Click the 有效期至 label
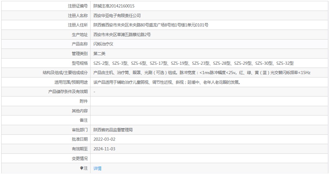Image resolution: width=330 pixels, height=174 pixels. pyautogui.click(x=80, y=149)
